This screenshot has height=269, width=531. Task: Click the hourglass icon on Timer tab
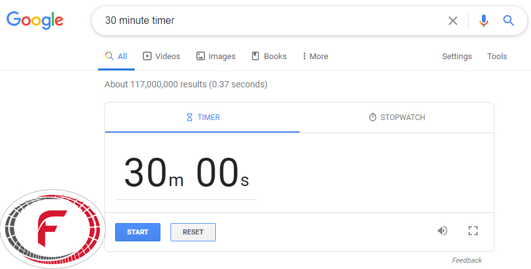coord(189,118)
